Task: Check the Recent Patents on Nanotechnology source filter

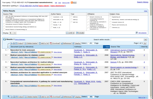Action: coord(4,29)
